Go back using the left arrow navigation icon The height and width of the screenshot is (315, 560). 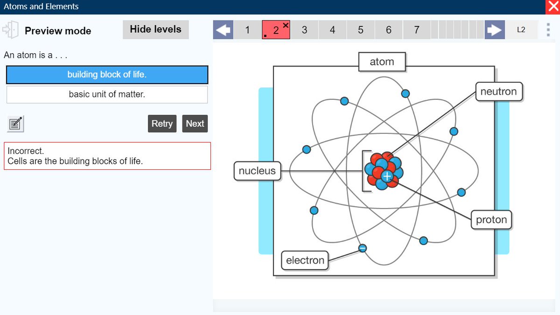[x=223, y=29]
